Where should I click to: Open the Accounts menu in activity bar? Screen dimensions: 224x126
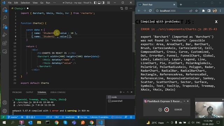[5, 103]
